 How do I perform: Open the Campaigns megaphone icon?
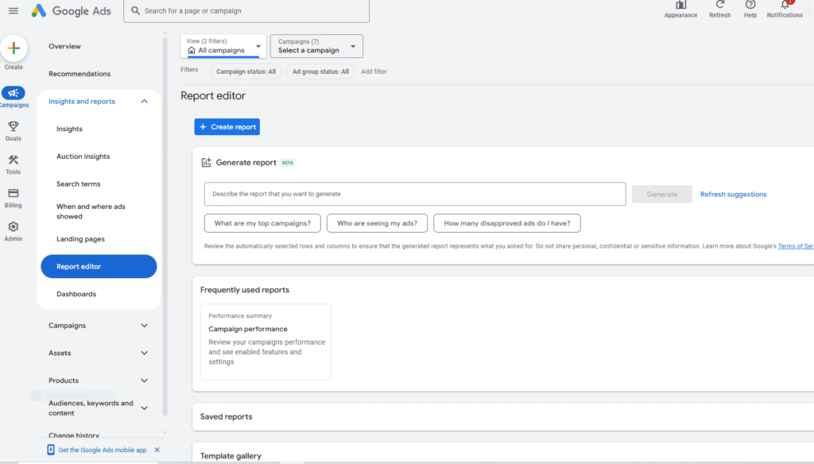point(14,93)
